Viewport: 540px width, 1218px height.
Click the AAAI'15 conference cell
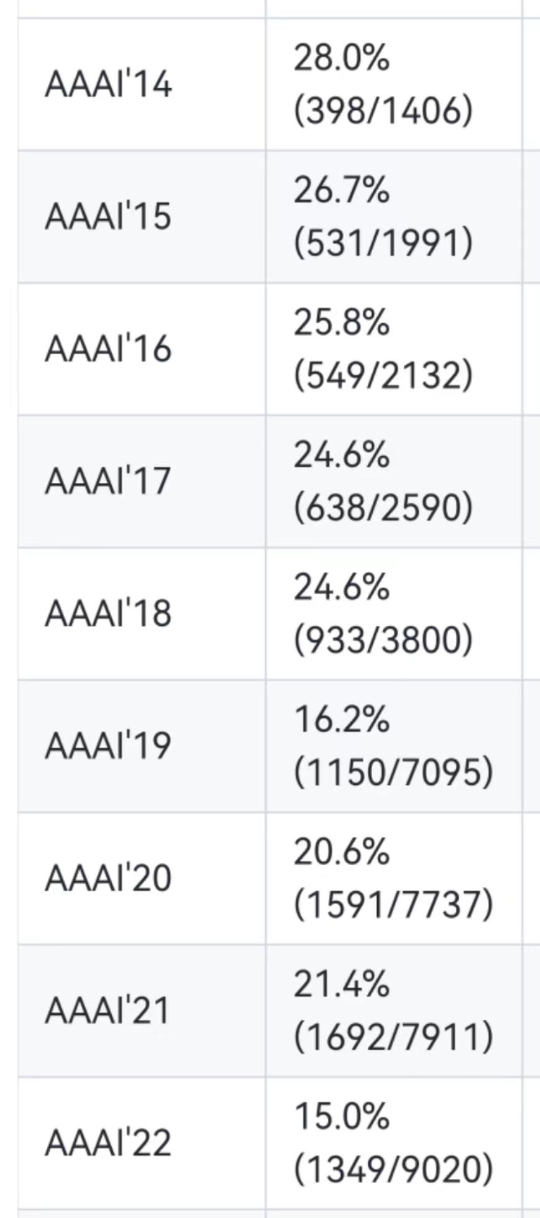tap(108, 216)
